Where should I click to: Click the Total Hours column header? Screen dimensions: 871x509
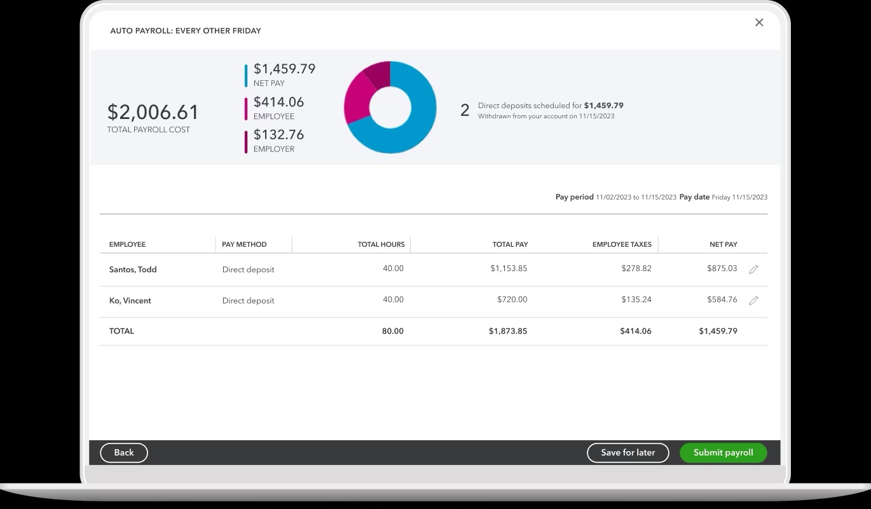coord(381,244)
